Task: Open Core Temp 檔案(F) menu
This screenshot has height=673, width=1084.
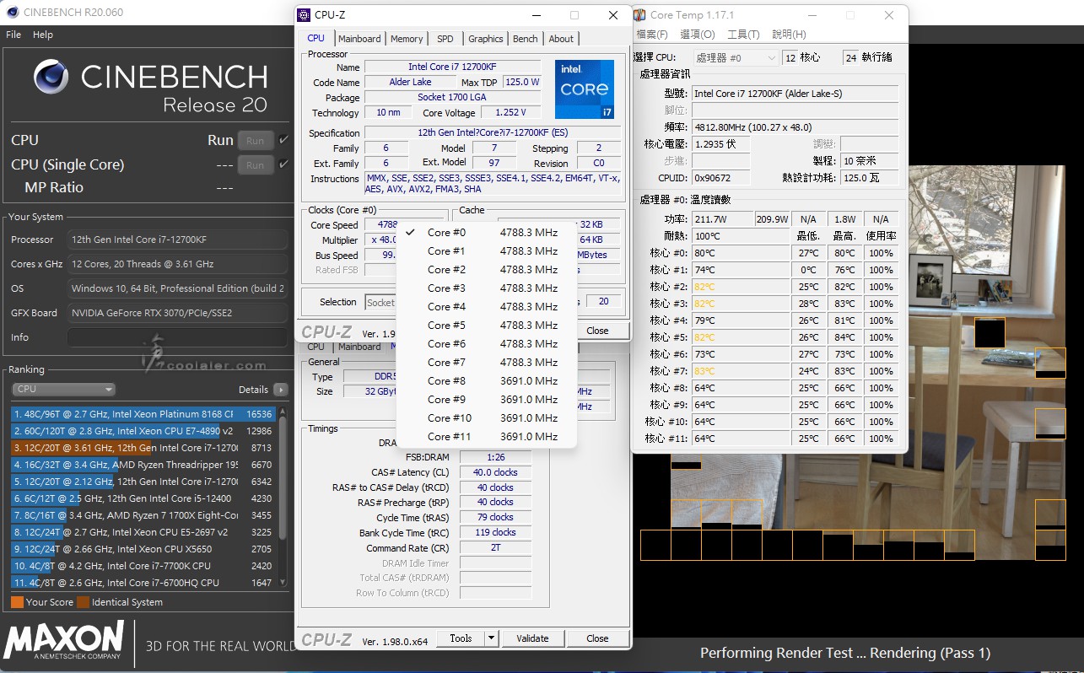Action: click(x=652, y=35)
